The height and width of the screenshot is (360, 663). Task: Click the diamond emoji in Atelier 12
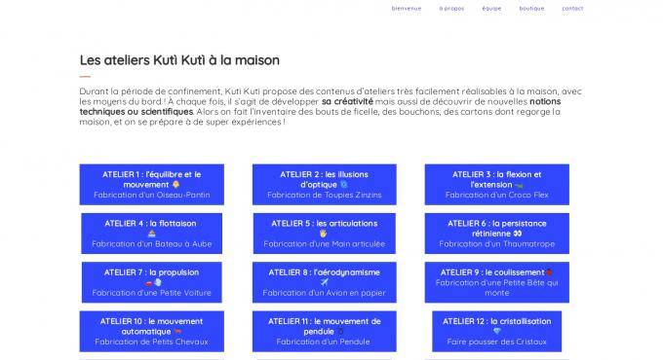pos(497,332)
